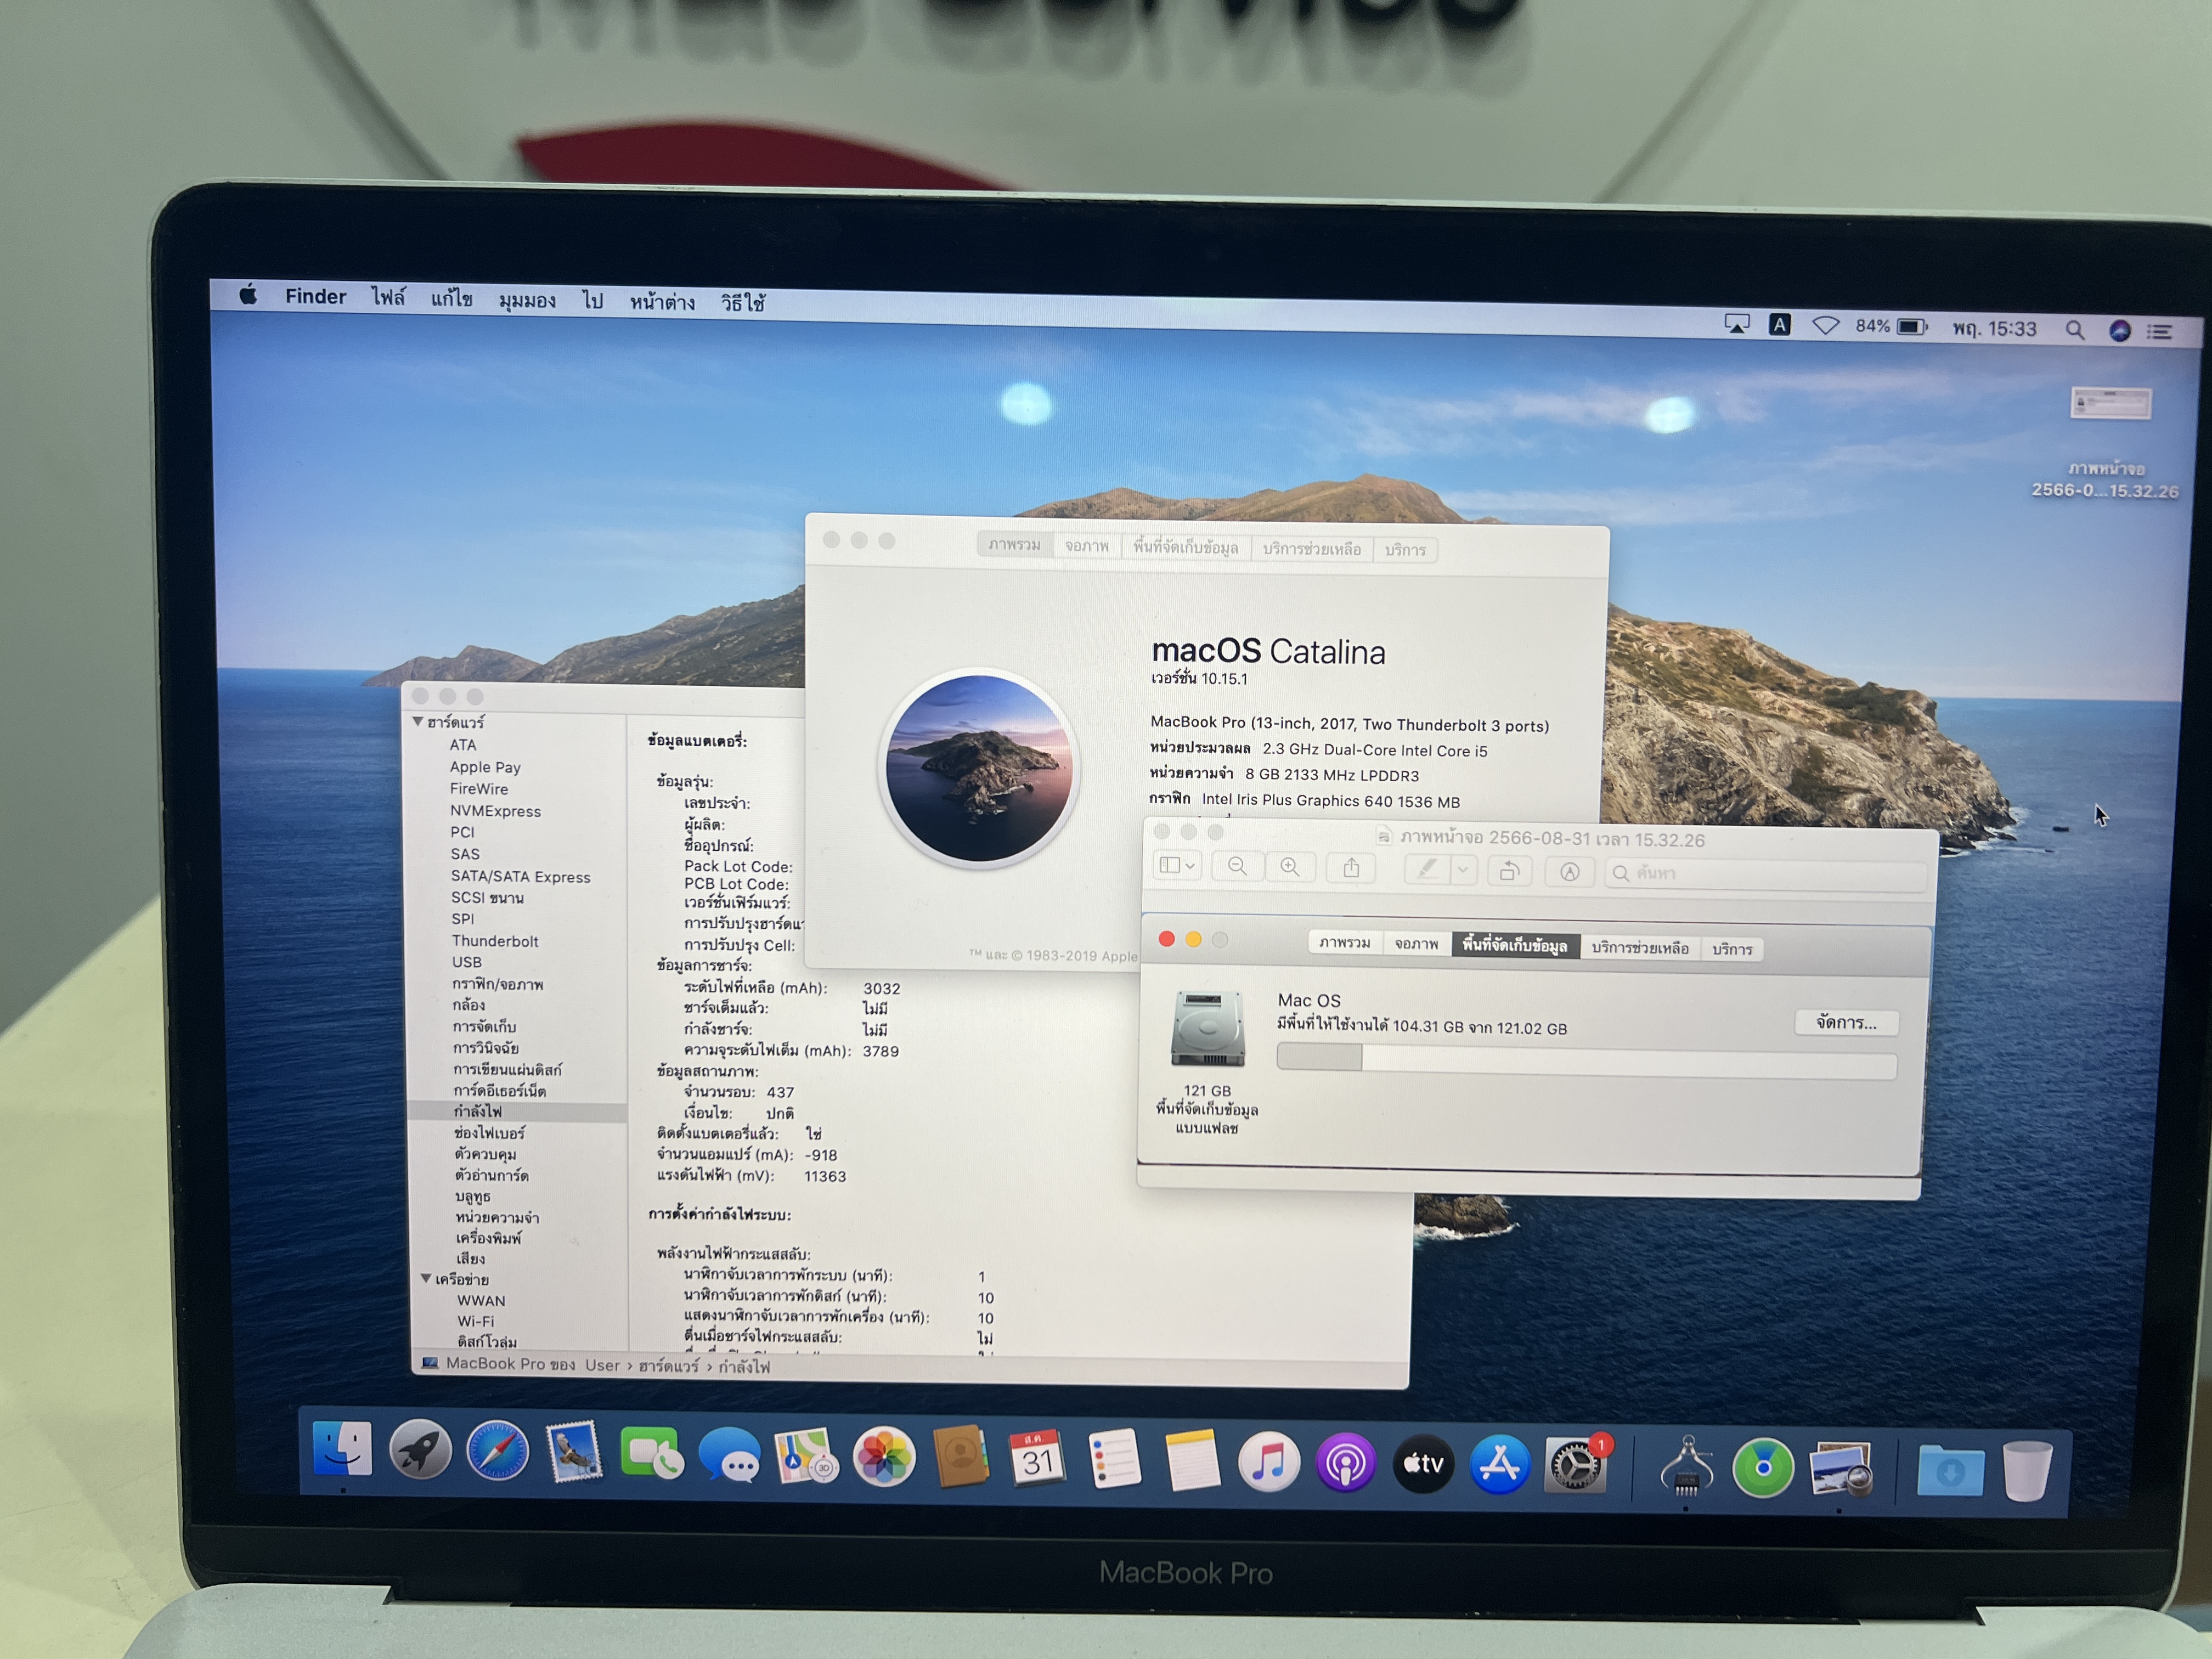Select Thunderbolt in hardware sidebar list

click(x=494, y=941)
